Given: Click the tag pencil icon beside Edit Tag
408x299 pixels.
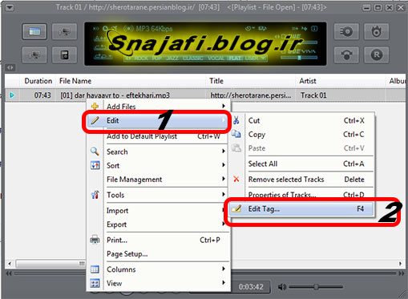Looking at the screenshot, I should [x=236, y=208].
